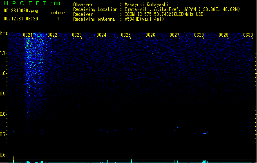Screen dimensions: 257x163
Task: Click the 0629 time marker
Action: coord(223,35)
